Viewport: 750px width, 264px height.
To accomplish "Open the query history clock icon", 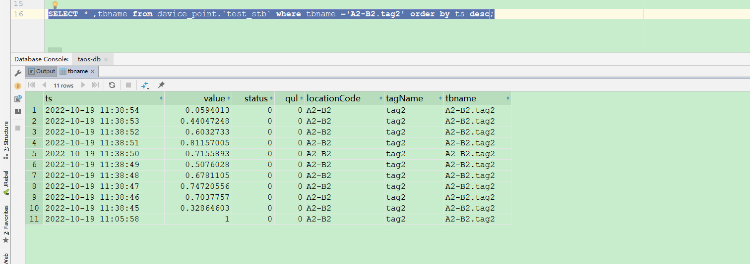I will point(18,99).
